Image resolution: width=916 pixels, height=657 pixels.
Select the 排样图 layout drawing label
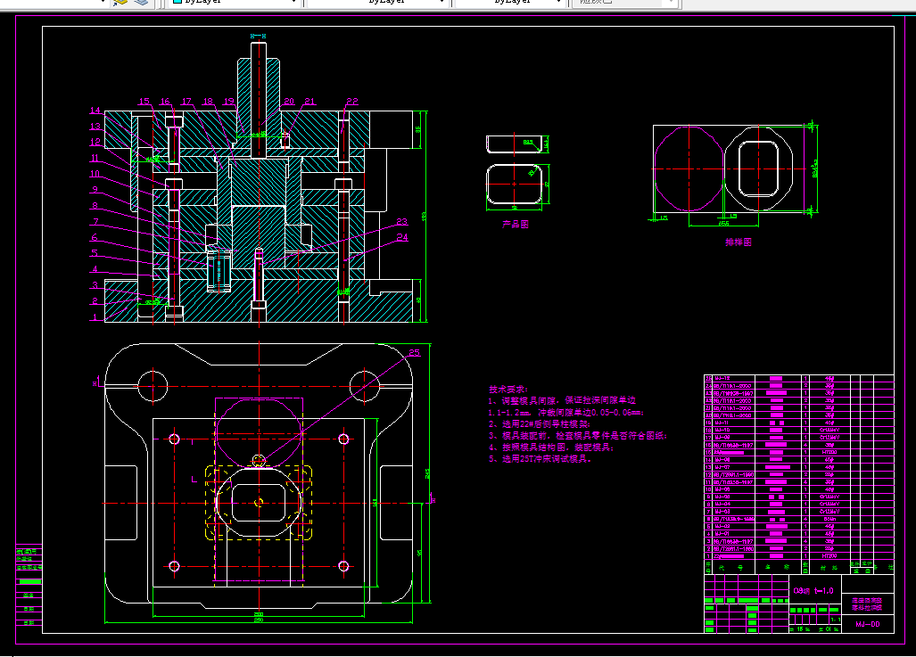coord(739,242)
